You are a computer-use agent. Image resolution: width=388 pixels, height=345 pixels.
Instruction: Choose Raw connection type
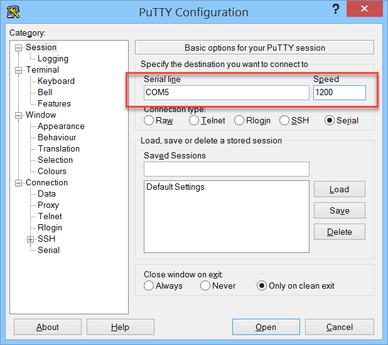click(149, 120)
